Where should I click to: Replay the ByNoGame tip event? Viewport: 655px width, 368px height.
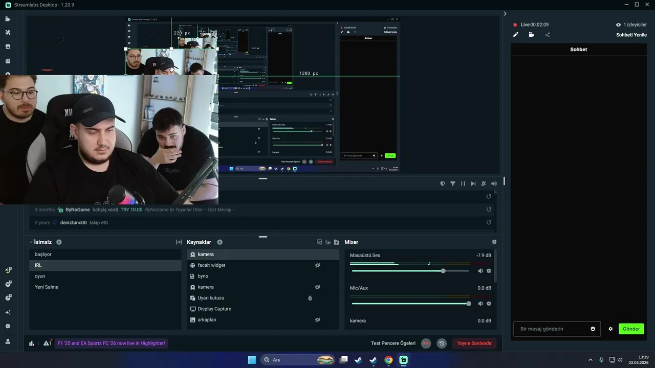pyautogui.click(x=489, y=210)
